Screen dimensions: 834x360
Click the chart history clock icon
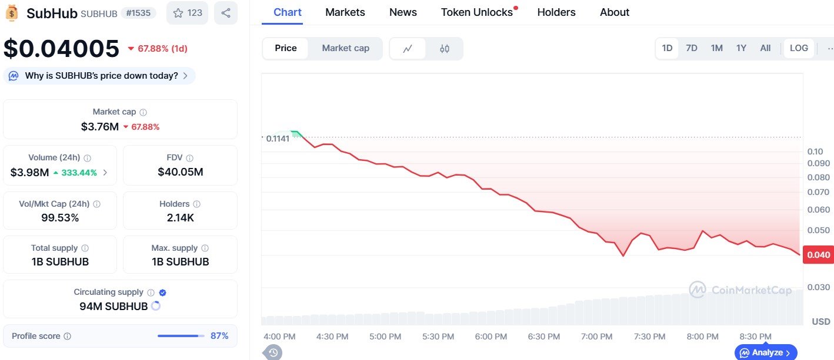pyautogui.click(x=273, y=352)
